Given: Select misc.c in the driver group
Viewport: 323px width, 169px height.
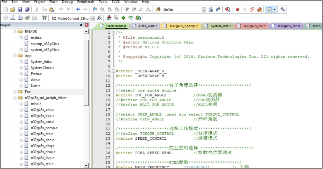Looking at the screenshot, I should (x=36, y=104).
